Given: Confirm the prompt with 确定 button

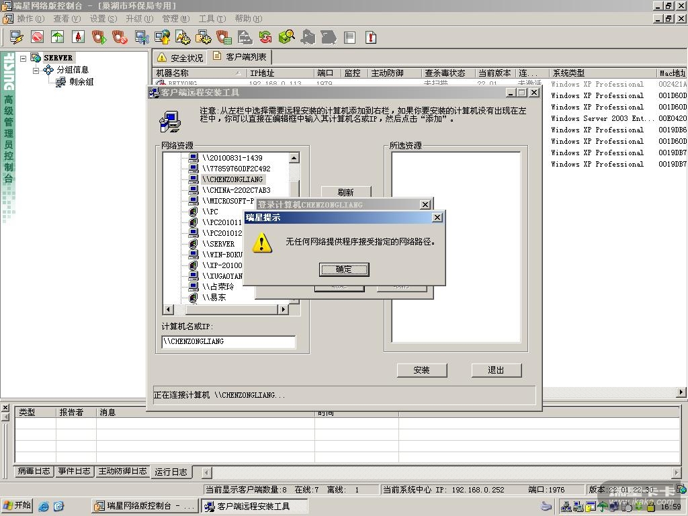Looking at the screenshot, I should [344, 269].
